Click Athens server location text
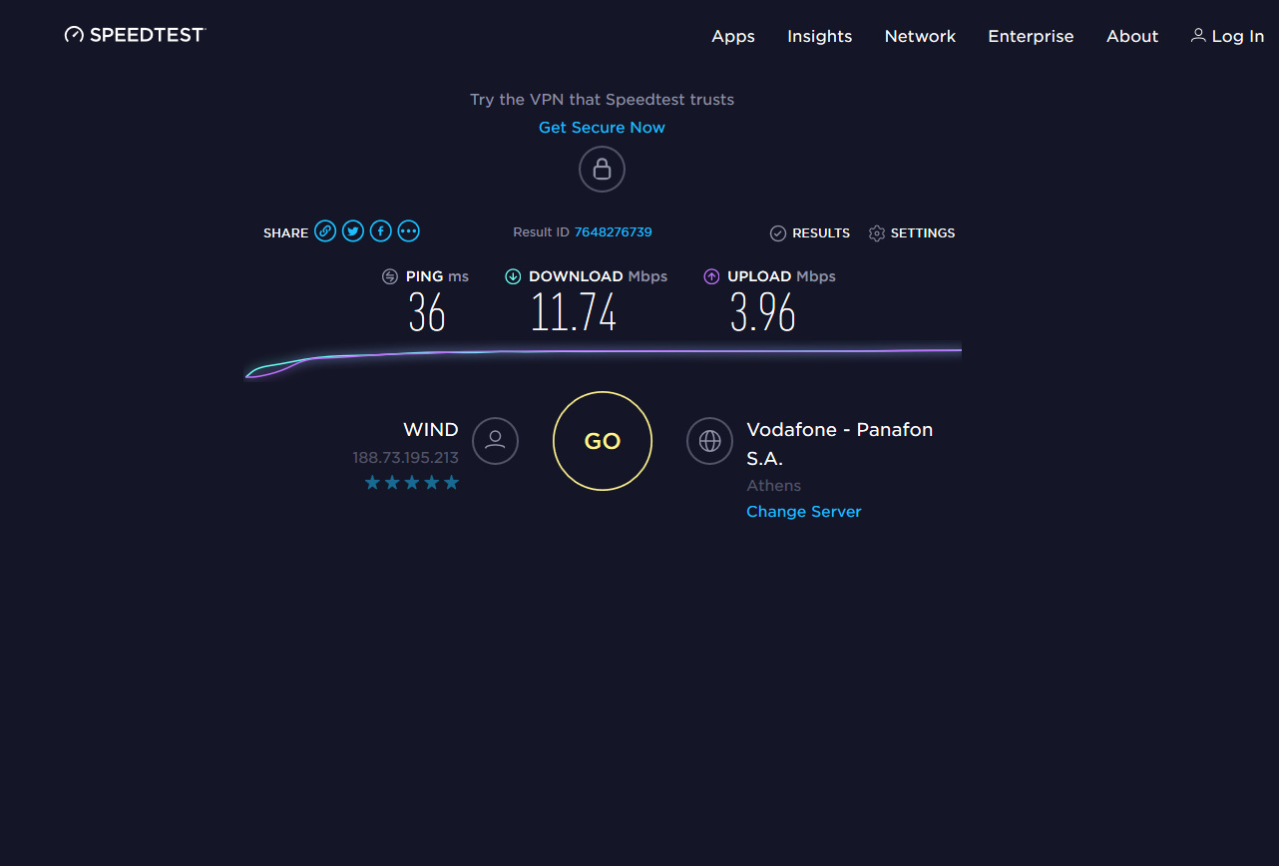Image resolution: width=1279 pixels, height=866 pixels. [x=774, y=486]
